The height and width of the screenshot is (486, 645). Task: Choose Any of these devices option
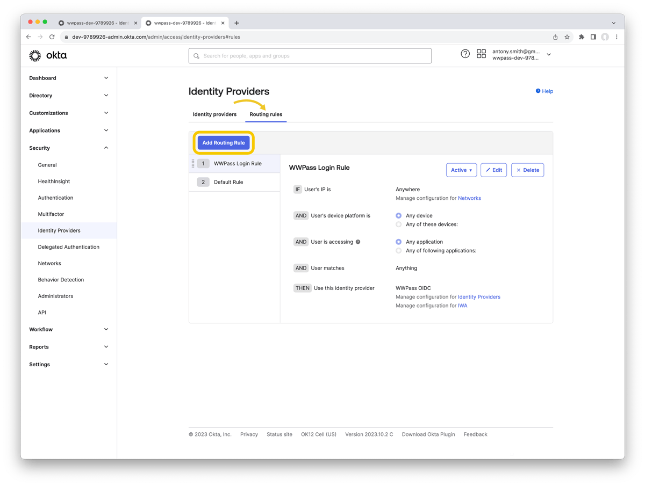398,224
